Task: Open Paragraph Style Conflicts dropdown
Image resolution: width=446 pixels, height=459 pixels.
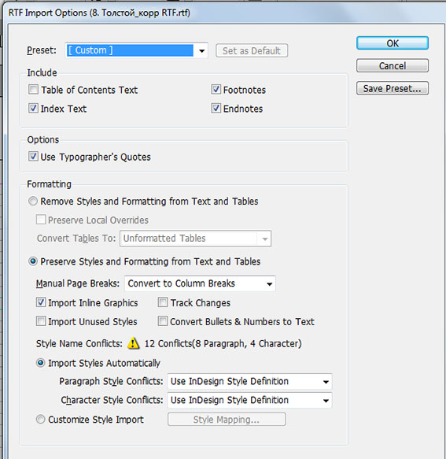Action: 249,381
